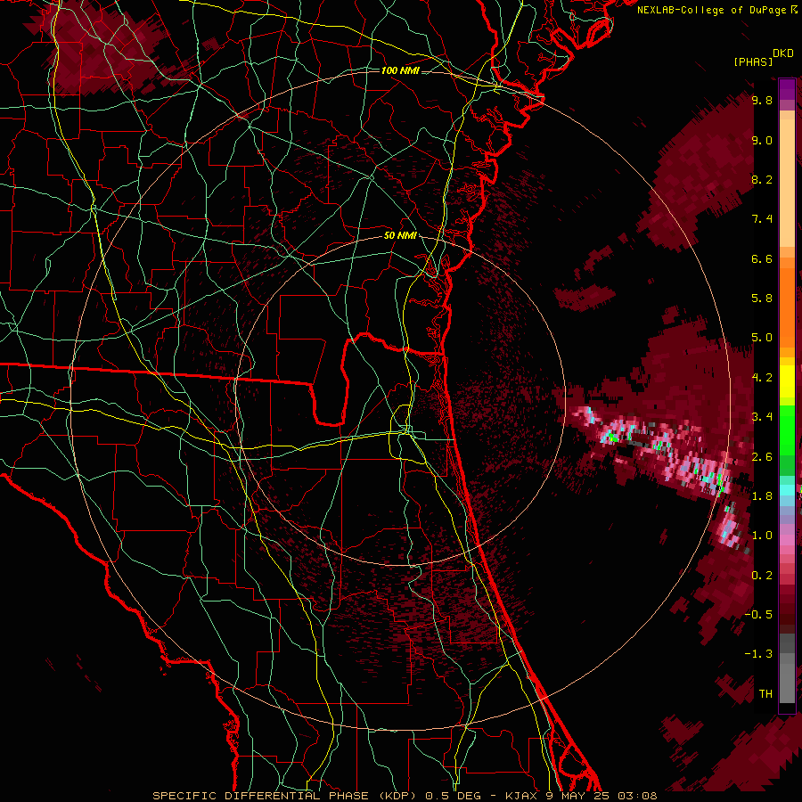Screen dimensions: 802x802
Task: Click the 5.8 value on color scale
Action: point(762,299)
